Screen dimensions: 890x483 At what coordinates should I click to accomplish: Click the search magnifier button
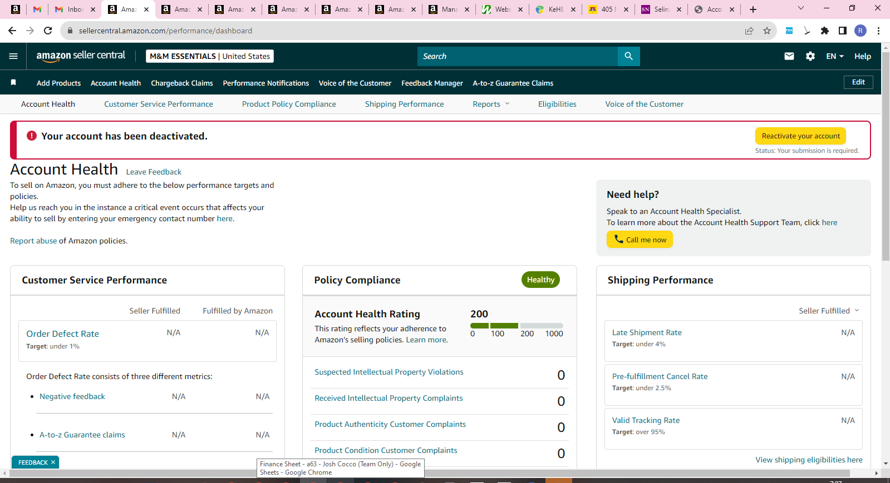click(x=628, y=56)
